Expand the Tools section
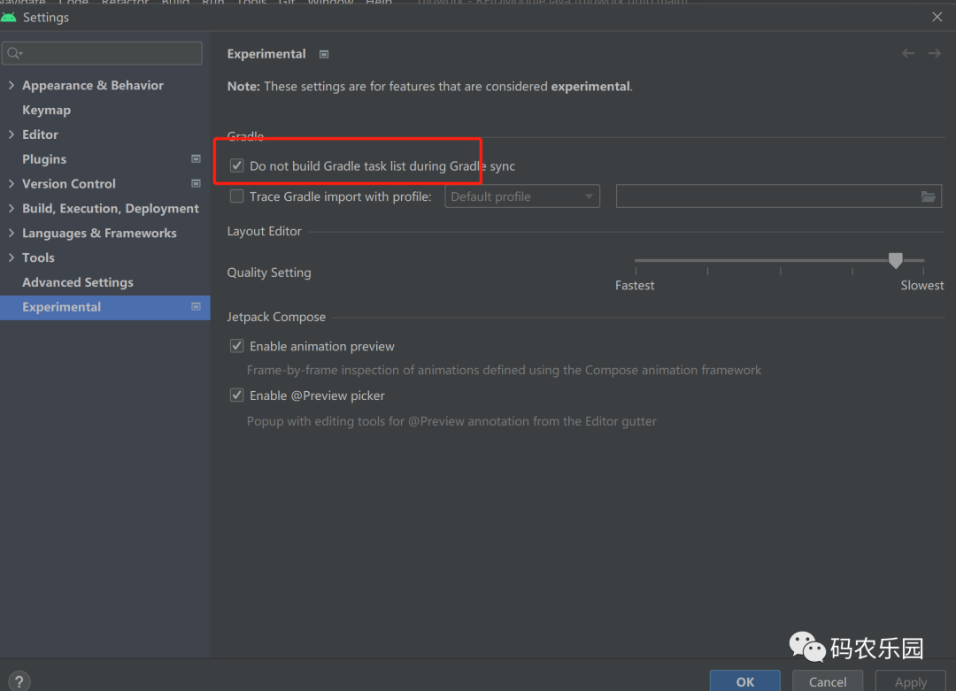The height and width of the screenshot is (691, 956). pyautogui.click(x=11, y=257)
